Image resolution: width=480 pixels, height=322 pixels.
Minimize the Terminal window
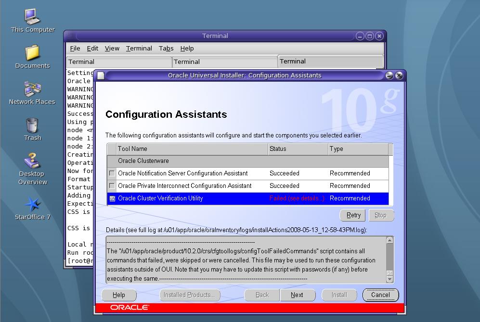click(x=360, y=37)
